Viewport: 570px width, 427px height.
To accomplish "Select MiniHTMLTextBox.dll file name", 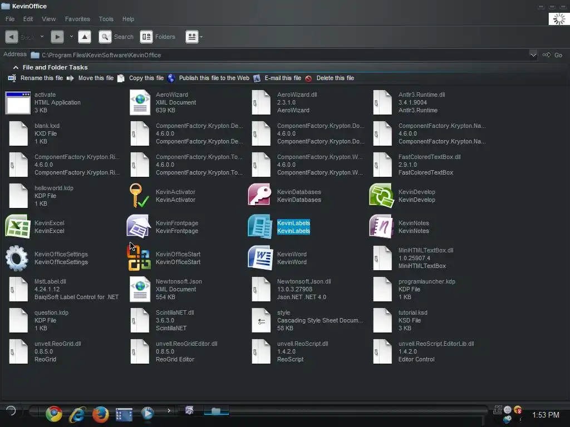I will [426, 250].
